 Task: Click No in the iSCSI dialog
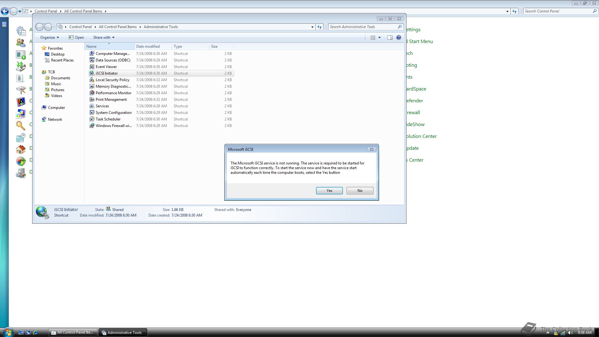click(360, 191)
